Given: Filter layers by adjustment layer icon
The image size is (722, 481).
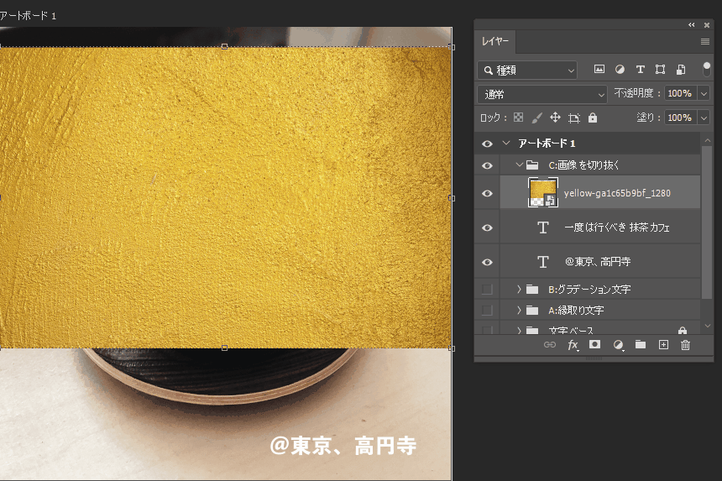Looking at the screenshot, I should tap(620, 69).
